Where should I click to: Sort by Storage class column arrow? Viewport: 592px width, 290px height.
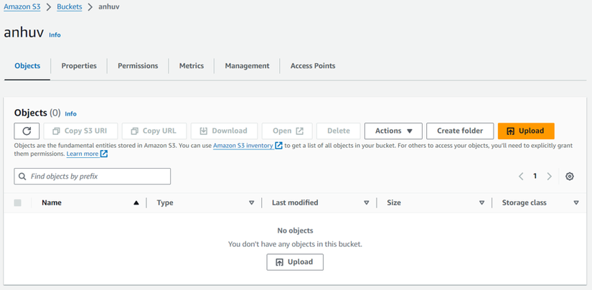click(x=576, y=203)
